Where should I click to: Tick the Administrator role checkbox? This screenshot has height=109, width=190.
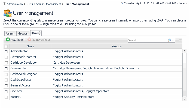point(6,51)
